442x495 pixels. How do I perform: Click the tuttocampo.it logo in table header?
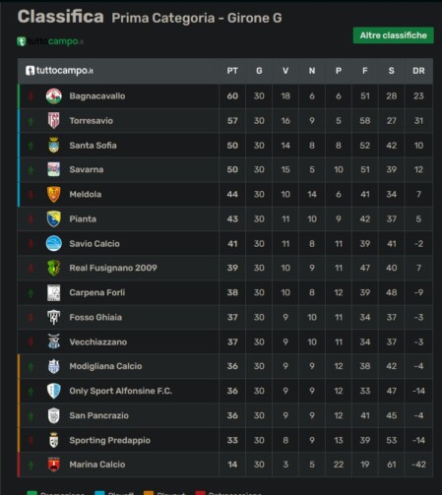coord(59,71)
